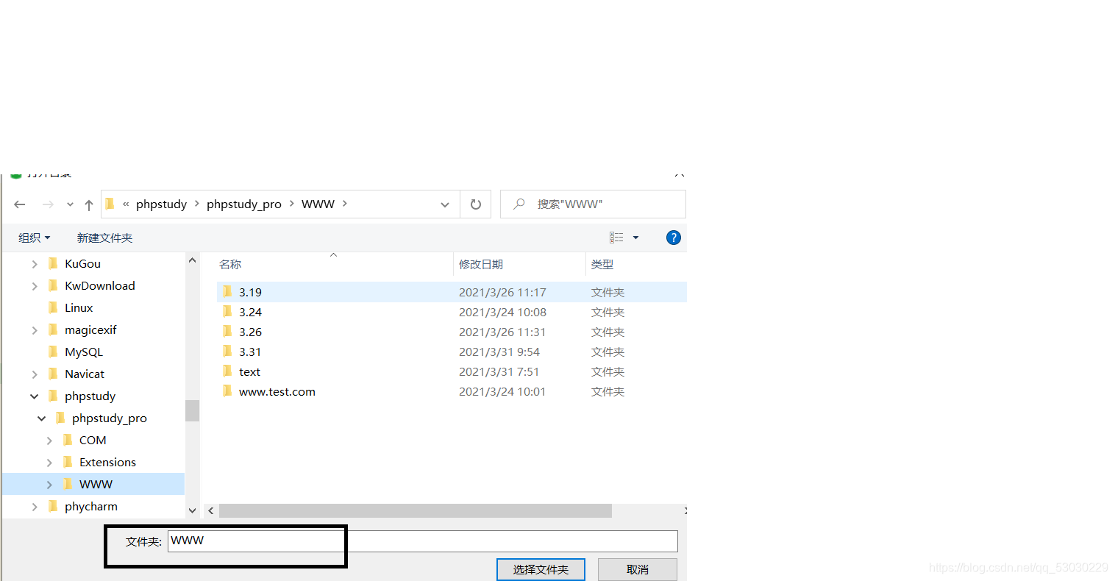Expand the KwDownload tree node
Viewport: 1115px width, 581px height.
[35, 286]
